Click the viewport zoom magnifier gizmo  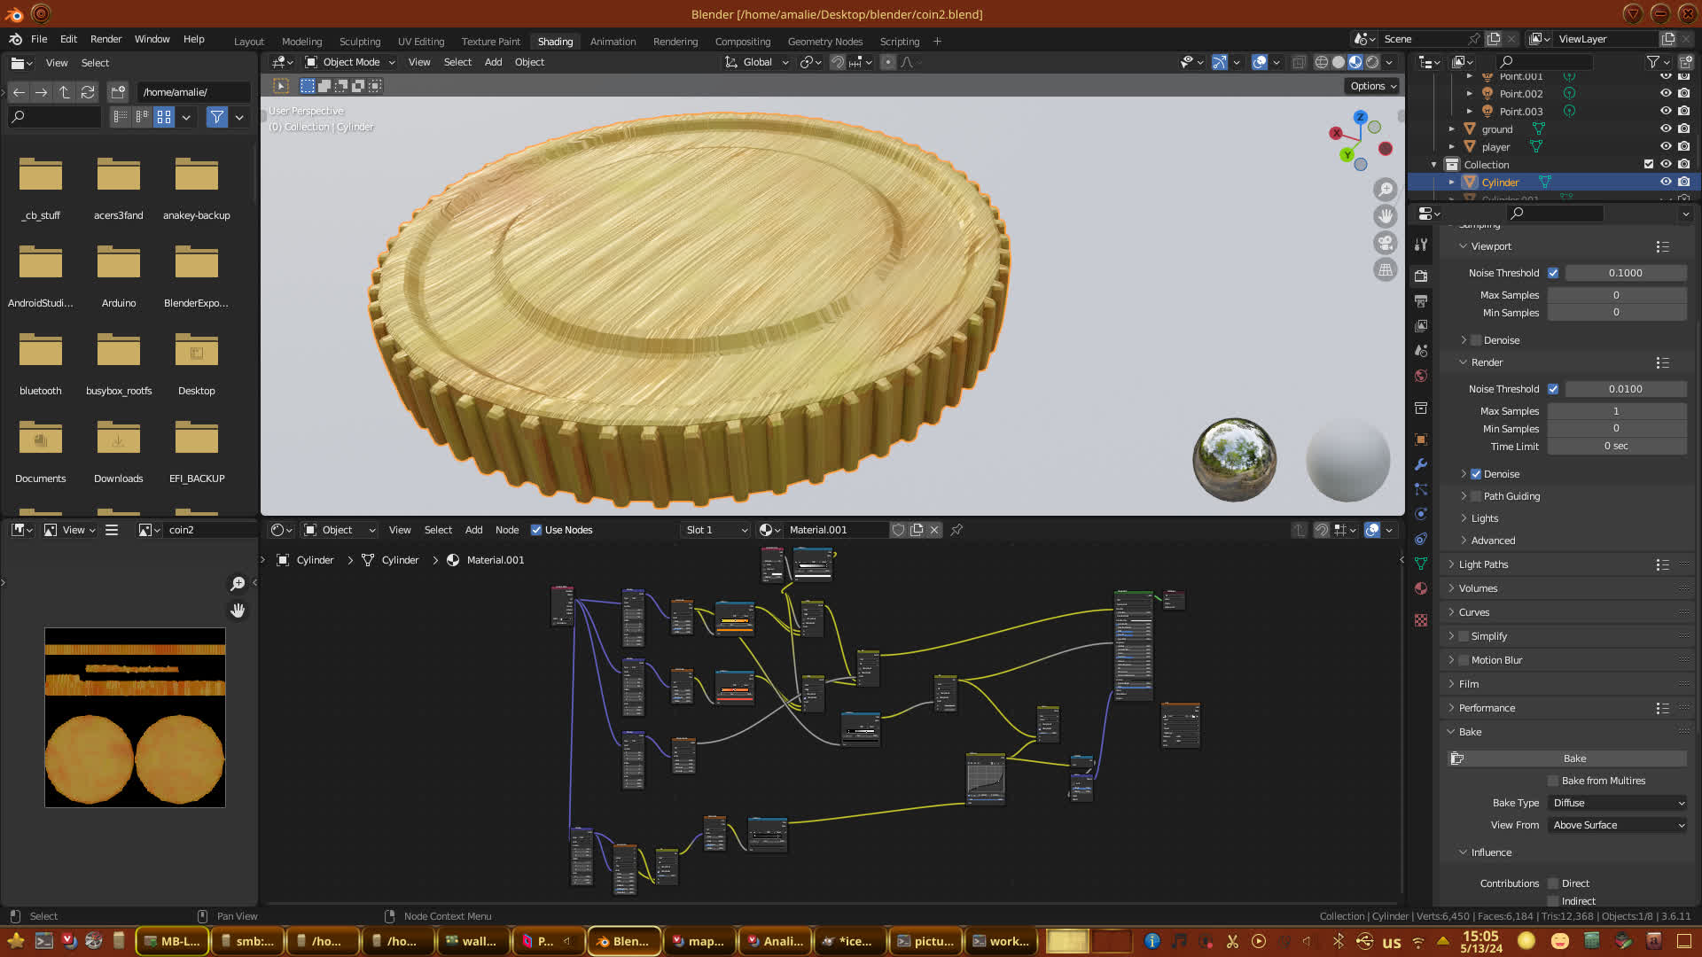coord(1385,190)
